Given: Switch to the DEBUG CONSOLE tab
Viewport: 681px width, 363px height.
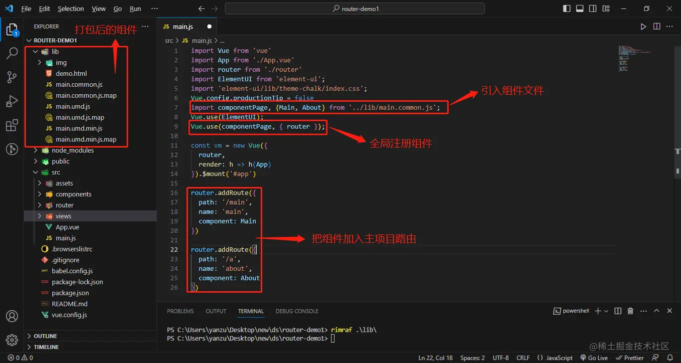Looking at the screenshot, I should coord(297,311).
